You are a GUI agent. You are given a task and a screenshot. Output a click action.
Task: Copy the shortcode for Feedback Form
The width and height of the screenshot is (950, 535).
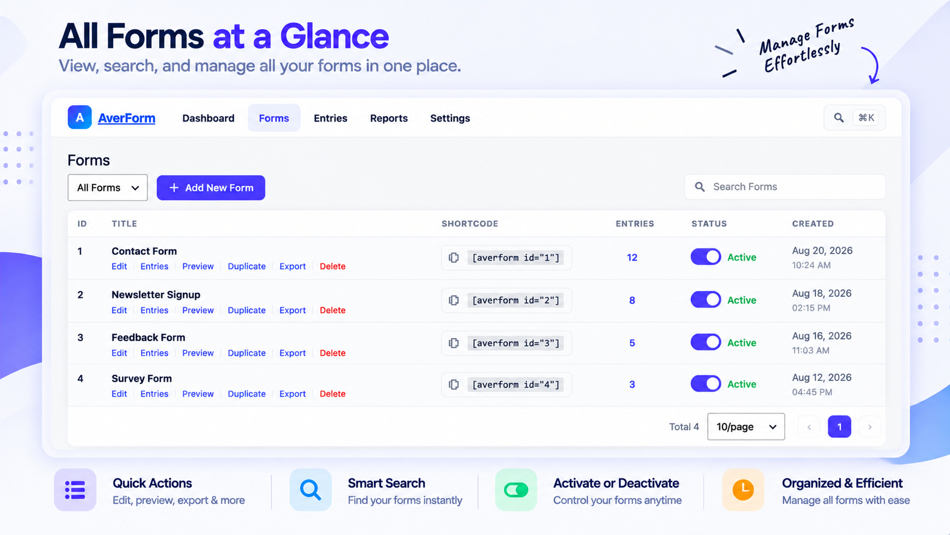click(x=454, y=343)
